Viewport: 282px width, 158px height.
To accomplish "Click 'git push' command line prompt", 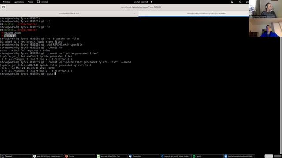I will 28,74.
